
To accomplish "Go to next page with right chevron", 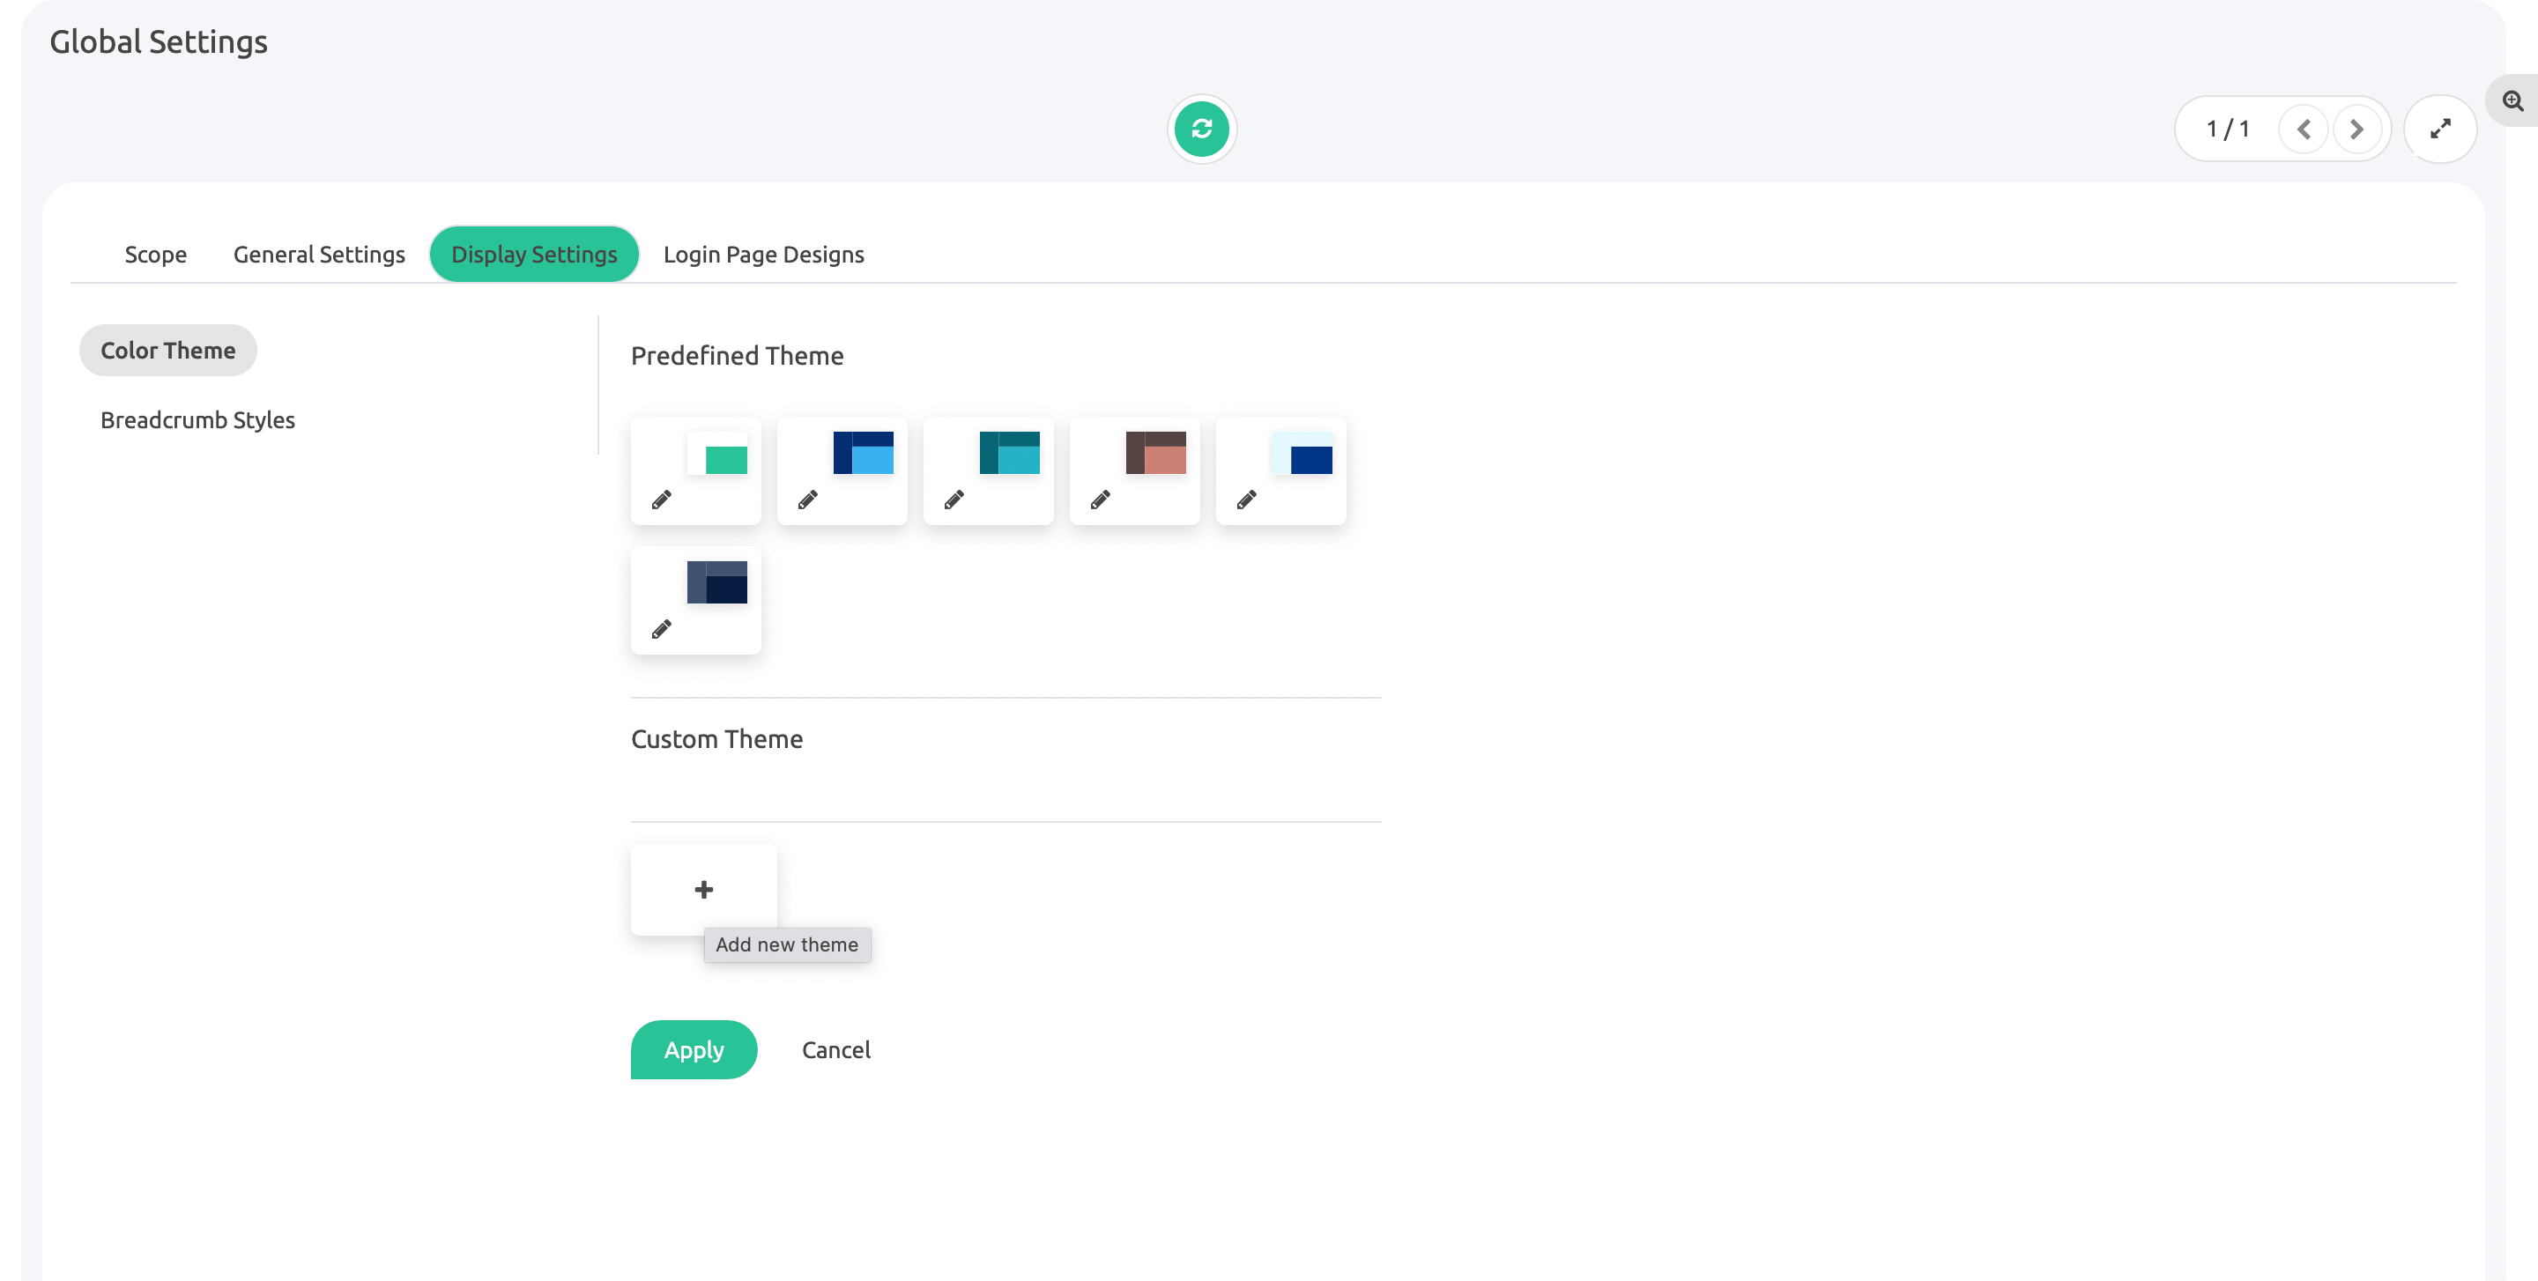I will click(x=2356, y=129).
